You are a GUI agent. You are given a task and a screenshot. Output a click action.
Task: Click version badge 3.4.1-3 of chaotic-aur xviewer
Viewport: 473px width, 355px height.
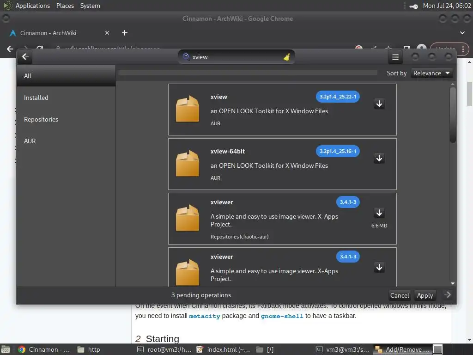tap(348, 202)
